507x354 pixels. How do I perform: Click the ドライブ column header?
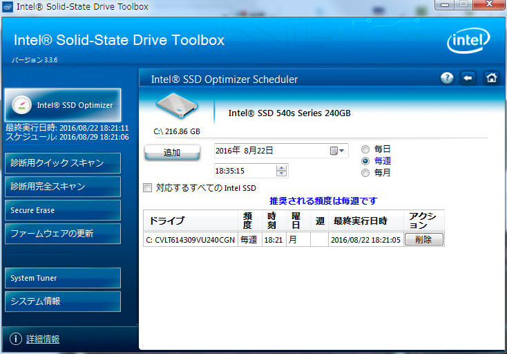point(191,221)
